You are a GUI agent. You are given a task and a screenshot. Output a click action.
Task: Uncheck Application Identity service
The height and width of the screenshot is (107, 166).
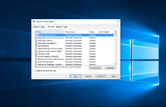pyautogui.click(x=36, y=41)
